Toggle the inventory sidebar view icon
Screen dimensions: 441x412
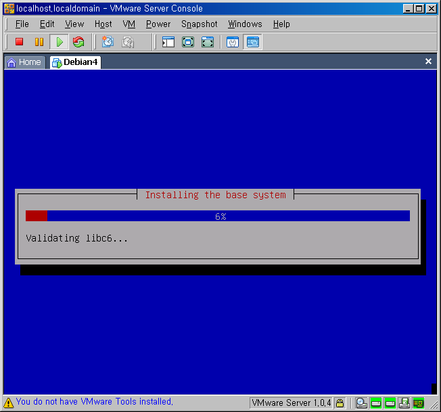click(168, 42)
